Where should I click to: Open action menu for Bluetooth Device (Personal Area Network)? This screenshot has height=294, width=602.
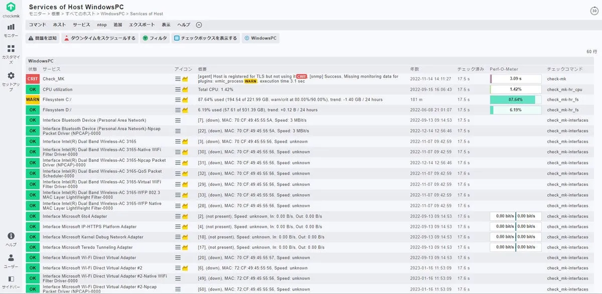178,120
